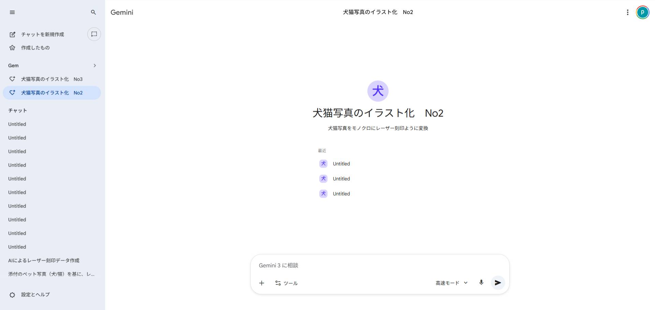This screenshot has height=310, width=655.
Task: Open the first Untitled chat under 最近
Action: pyautogui.click(x=341, y=164)
